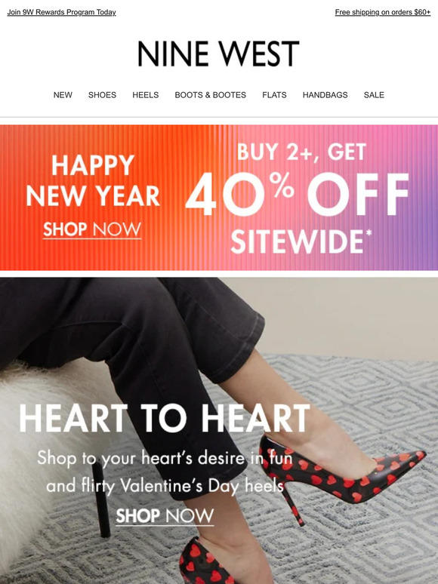This screenshot has height=584, width=438.
Task: Open the HANDBAGS section
Action: click(325, 95)
